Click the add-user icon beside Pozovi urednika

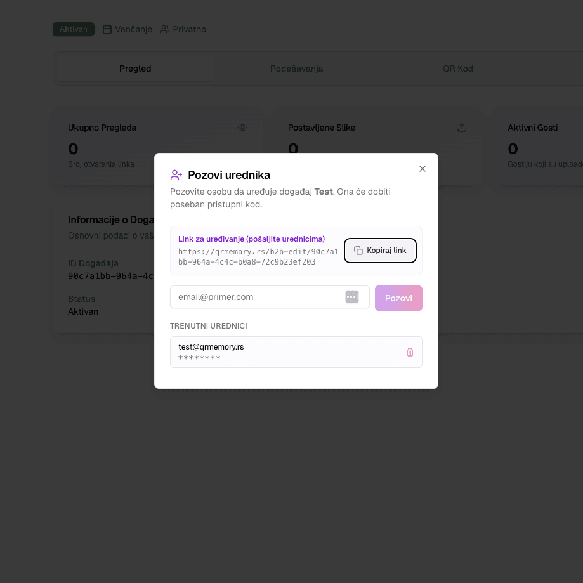(x=176, y=175)
